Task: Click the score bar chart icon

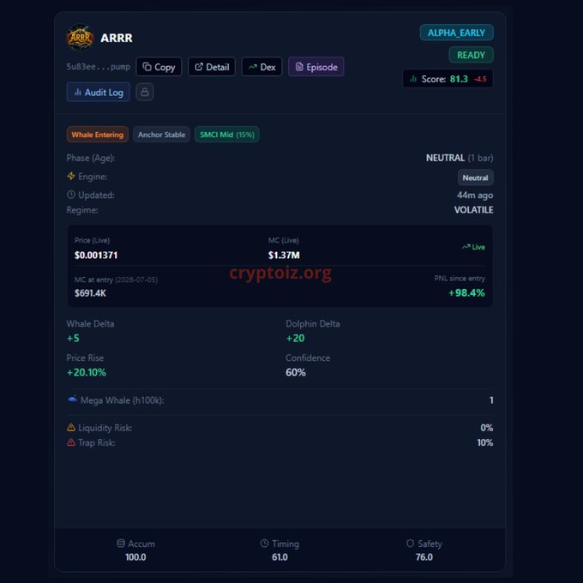Action: (413, 79)
